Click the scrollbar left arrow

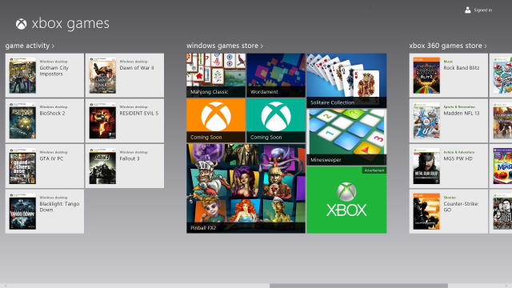(6, 286)
